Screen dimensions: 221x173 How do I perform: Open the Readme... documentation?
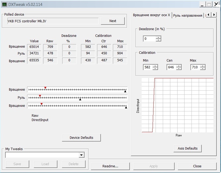pyautogui.click(x=110, y=166)
